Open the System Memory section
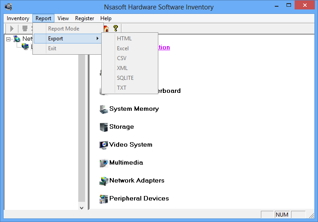Image resolution: width=318 pixels, height=222 pixels. tap(134, 109)
